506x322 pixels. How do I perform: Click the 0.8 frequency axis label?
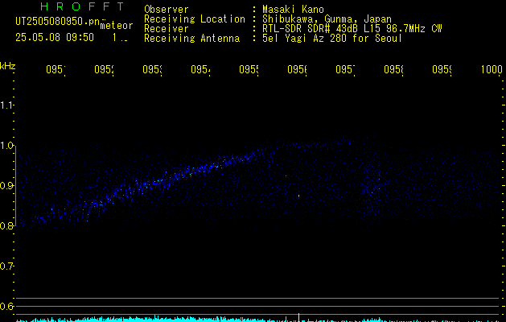6,225
